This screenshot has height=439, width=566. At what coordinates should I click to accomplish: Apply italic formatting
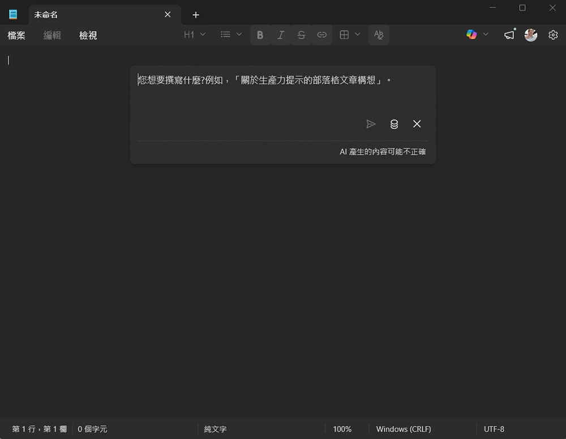tap(281, 35)
